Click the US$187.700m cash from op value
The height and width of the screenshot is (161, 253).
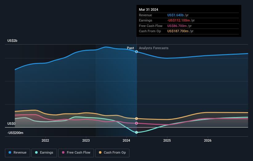(x=178, y=31)
